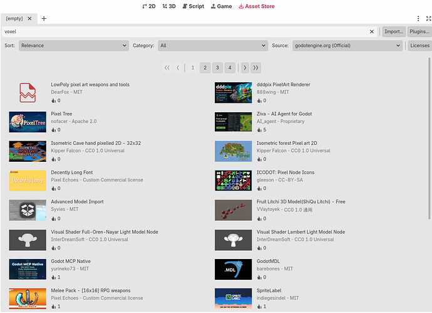This screenshot has height=313, width=432.
Task: Open the Godot MCP Native title
Action: coord(71,261)
